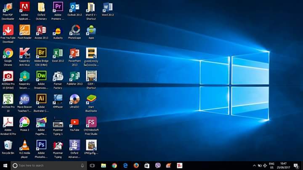The width and height of the screenshot is (303, 170).
Task: Launch the Adobe Premiere shortcut
Action: (58, 11)
